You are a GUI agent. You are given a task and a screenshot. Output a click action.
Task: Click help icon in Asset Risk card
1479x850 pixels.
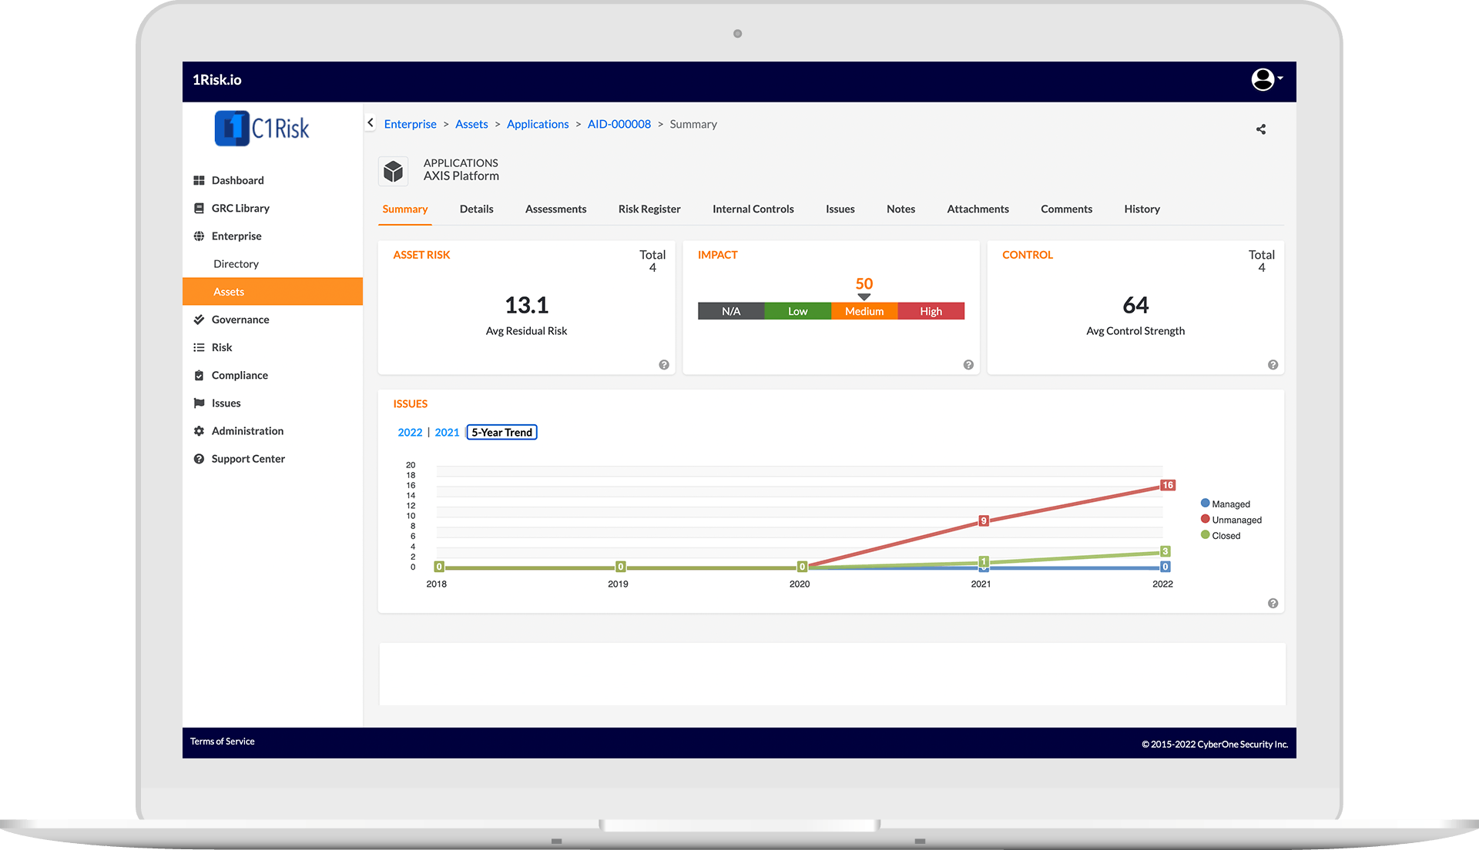point(664,365)
